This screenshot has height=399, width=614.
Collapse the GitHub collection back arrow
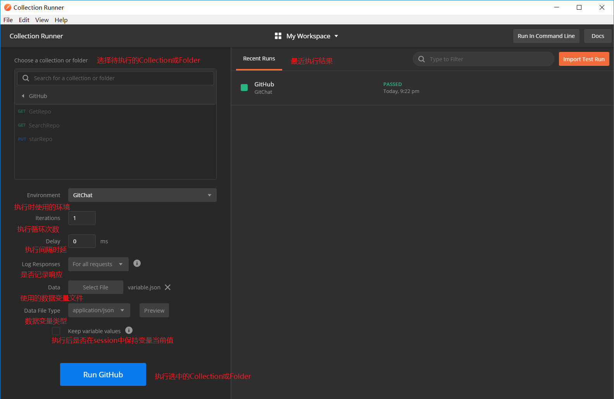pos(23,96)
